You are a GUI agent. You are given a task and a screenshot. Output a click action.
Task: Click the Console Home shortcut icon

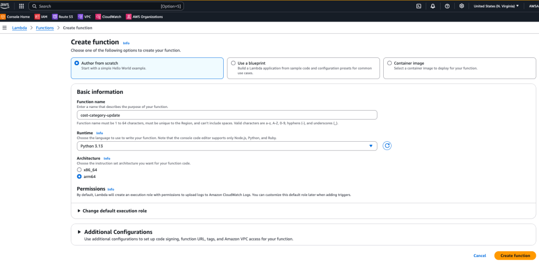point(3,16)
